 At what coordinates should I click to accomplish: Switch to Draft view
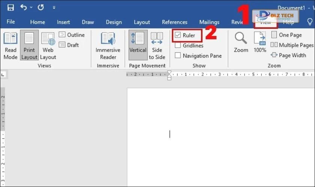pyautogui.click(x=69, y=45)
